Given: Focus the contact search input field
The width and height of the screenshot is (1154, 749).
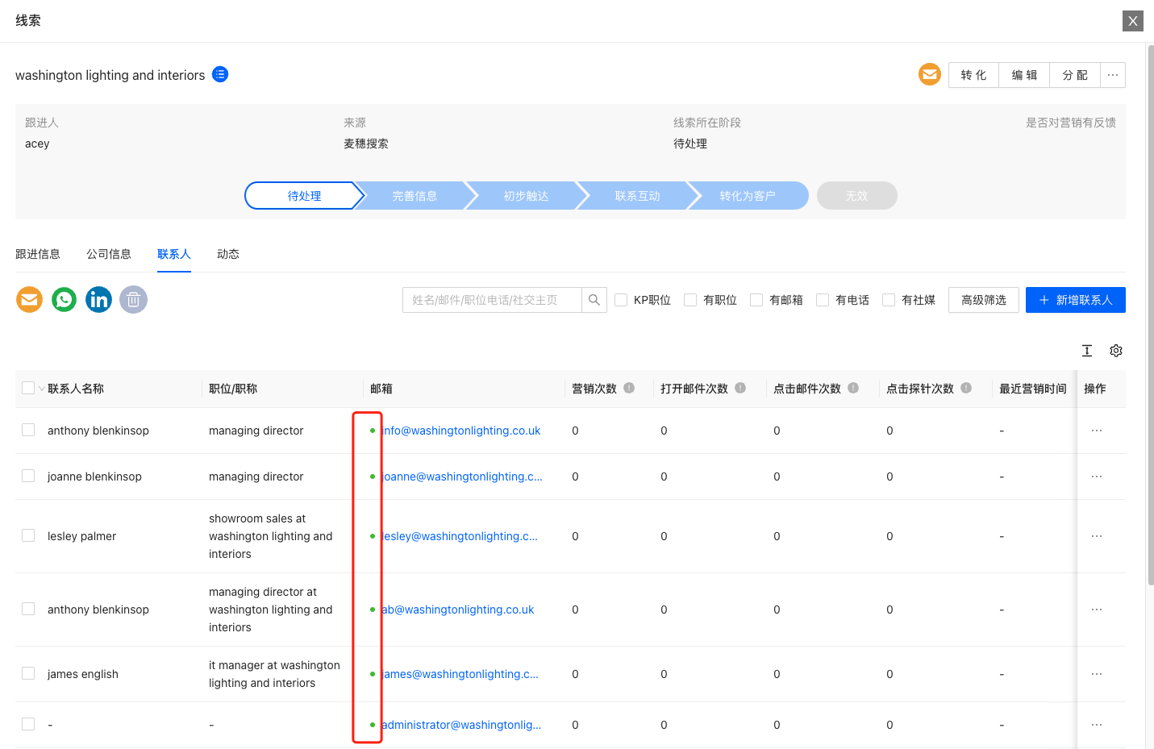Looking at the screenshot, I should pos(492,300).
